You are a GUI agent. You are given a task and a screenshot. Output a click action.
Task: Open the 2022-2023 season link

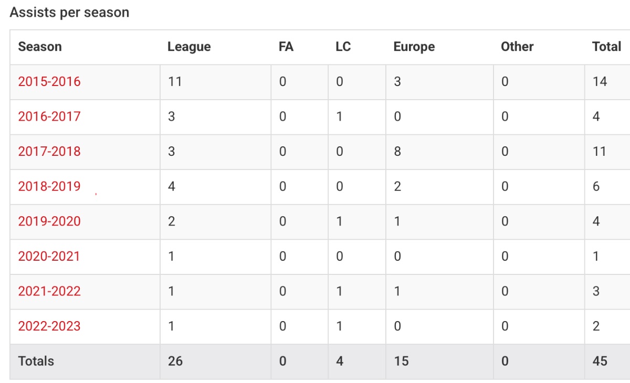point(49,326)
